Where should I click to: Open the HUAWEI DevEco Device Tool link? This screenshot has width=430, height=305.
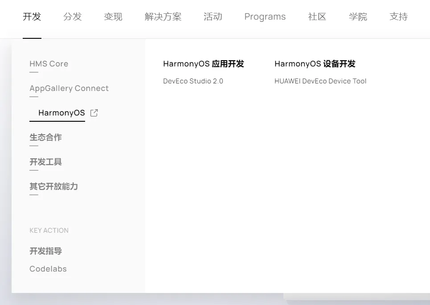320,81
